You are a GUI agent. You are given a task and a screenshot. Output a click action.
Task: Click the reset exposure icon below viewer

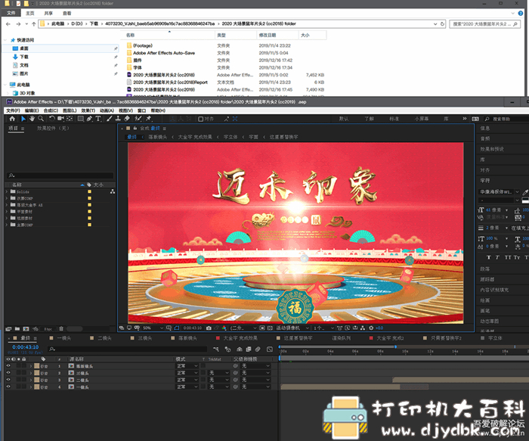[371, 328]
